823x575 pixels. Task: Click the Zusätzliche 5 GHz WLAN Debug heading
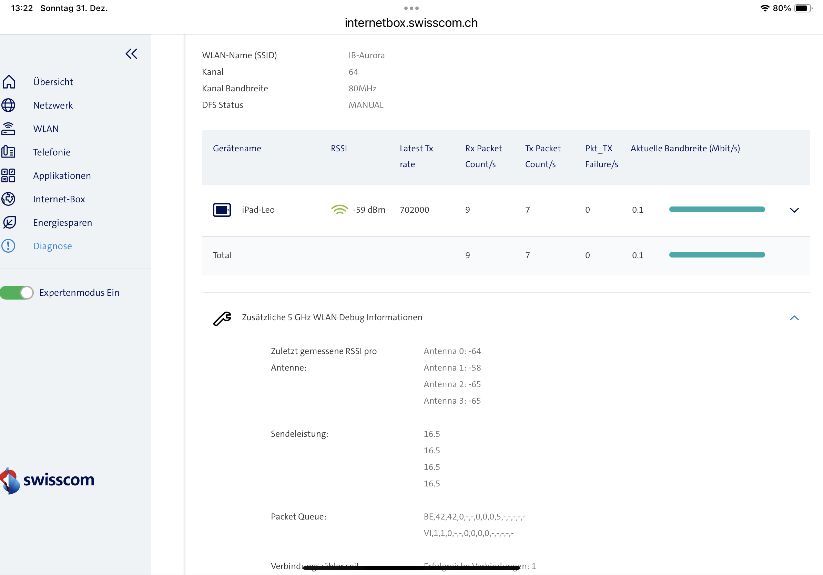(x=332, y=317)
